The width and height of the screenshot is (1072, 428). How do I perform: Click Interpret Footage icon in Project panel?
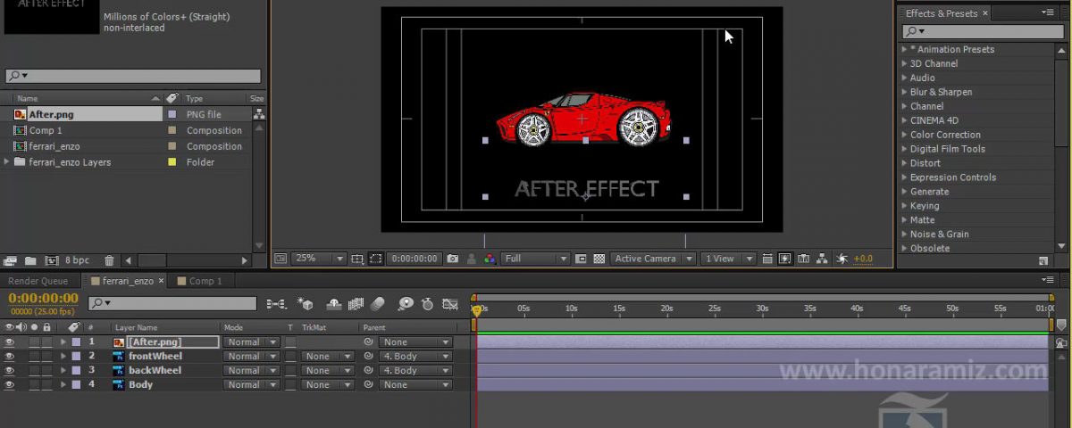(11, 260)
